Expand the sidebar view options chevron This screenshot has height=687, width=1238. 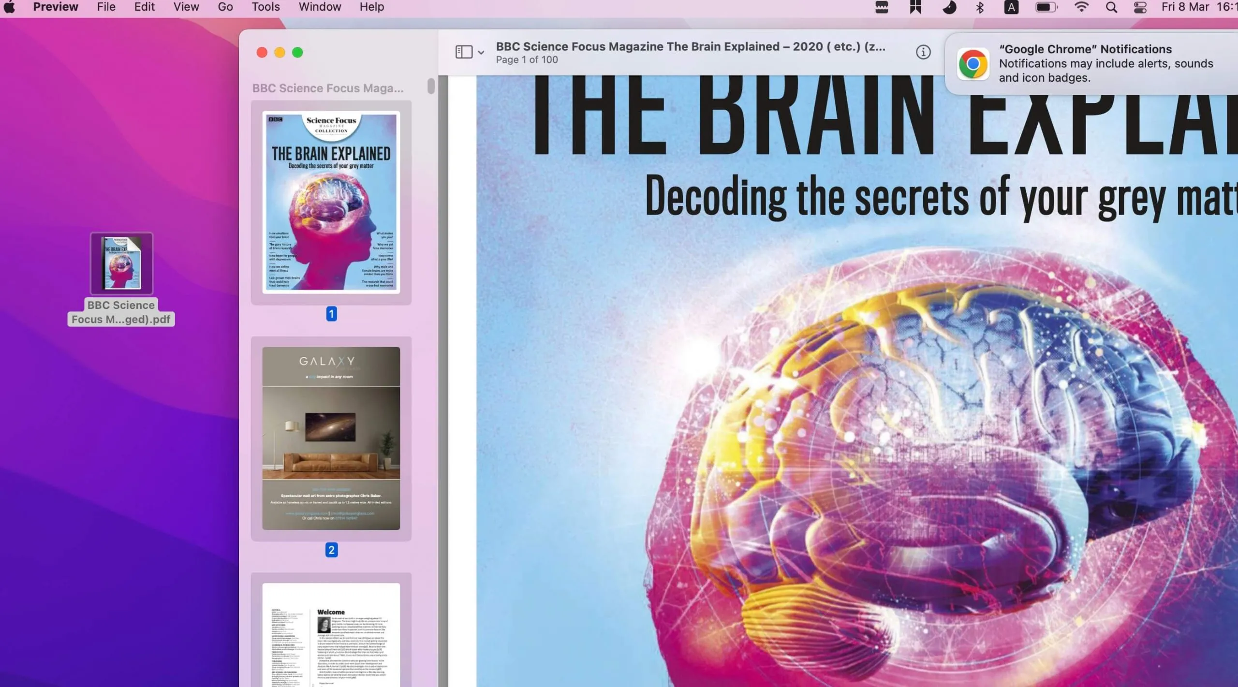(x=481, y=52)
